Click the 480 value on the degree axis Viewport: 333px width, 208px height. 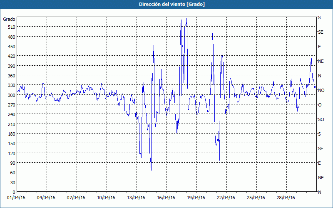tap(11, 37)
